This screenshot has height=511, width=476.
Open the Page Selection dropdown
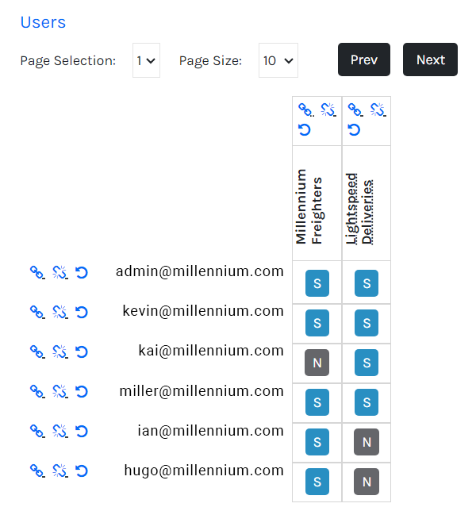point(146,60)
